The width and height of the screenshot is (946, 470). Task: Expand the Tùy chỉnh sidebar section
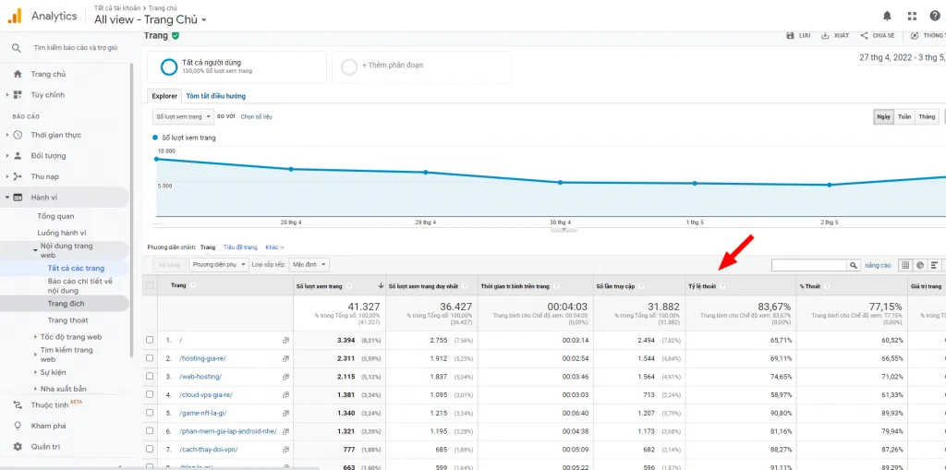(x=7, y=95)
